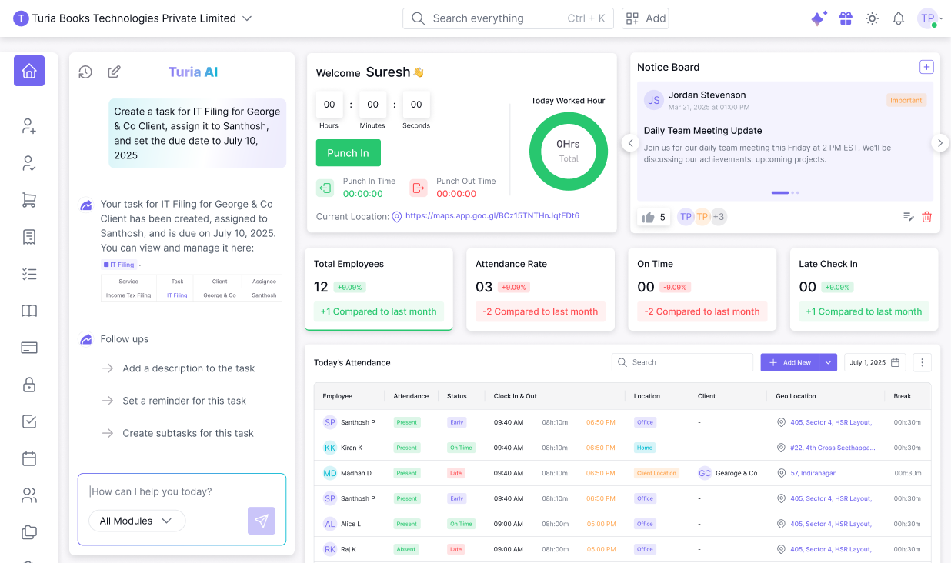Click the Punch In button

click(348, 153)
